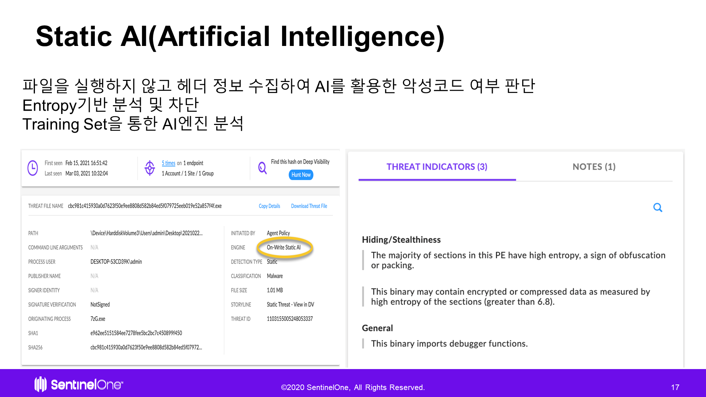The height and width of the screenshot is (397, 706).
Task: Click the threat file name hash text
Action: click(x=145, y=206)
